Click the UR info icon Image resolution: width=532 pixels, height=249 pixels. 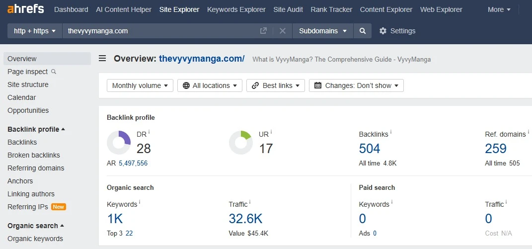(271, 132)
